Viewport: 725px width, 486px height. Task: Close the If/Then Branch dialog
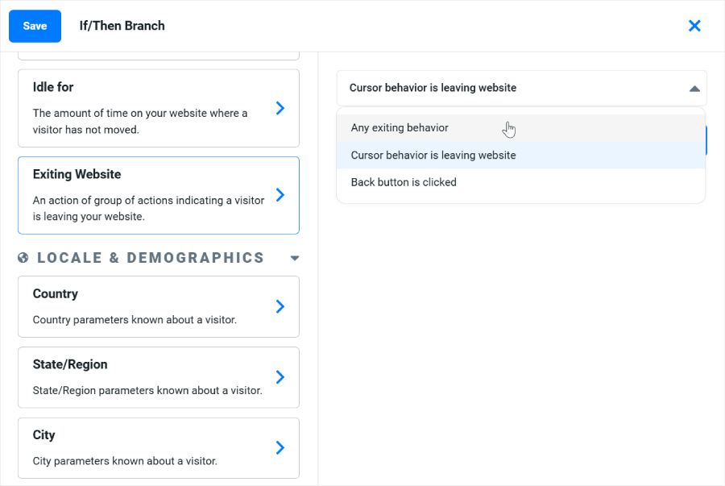pos(694,25)
